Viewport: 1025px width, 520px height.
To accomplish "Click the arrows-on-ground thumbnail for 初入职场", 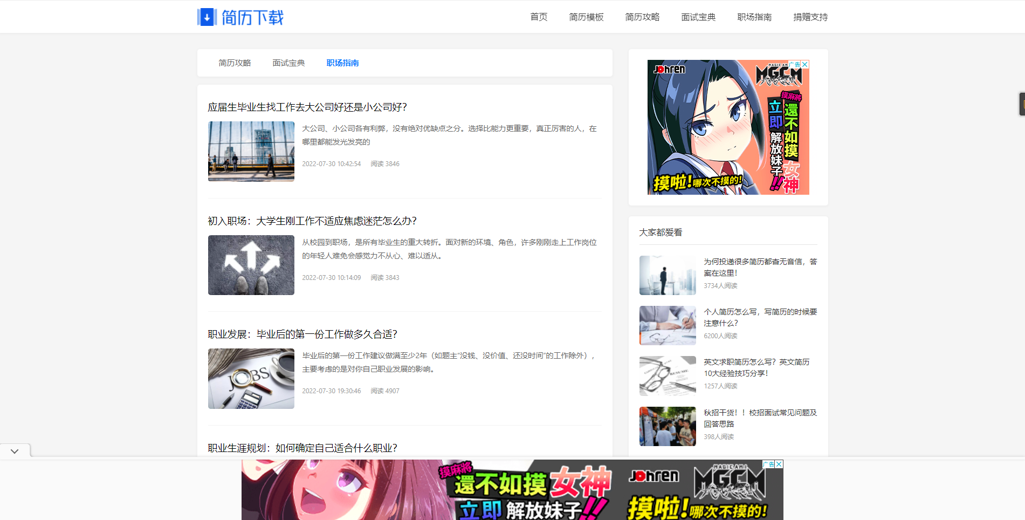I will pos(251,265).
